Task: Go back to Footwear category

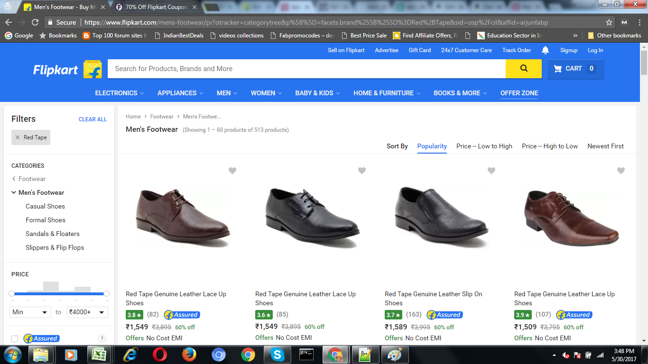Action: click(x=28, y=179)
